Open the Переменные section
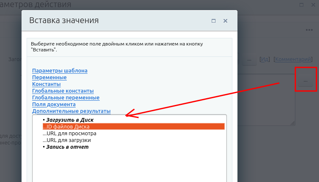This screenshot has height=182, width=319. click(49, 78)
